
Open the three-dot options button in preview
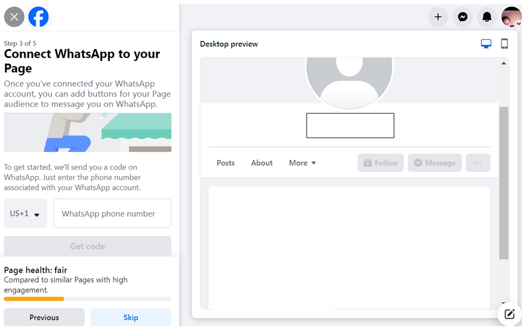(x=478, y=163)
